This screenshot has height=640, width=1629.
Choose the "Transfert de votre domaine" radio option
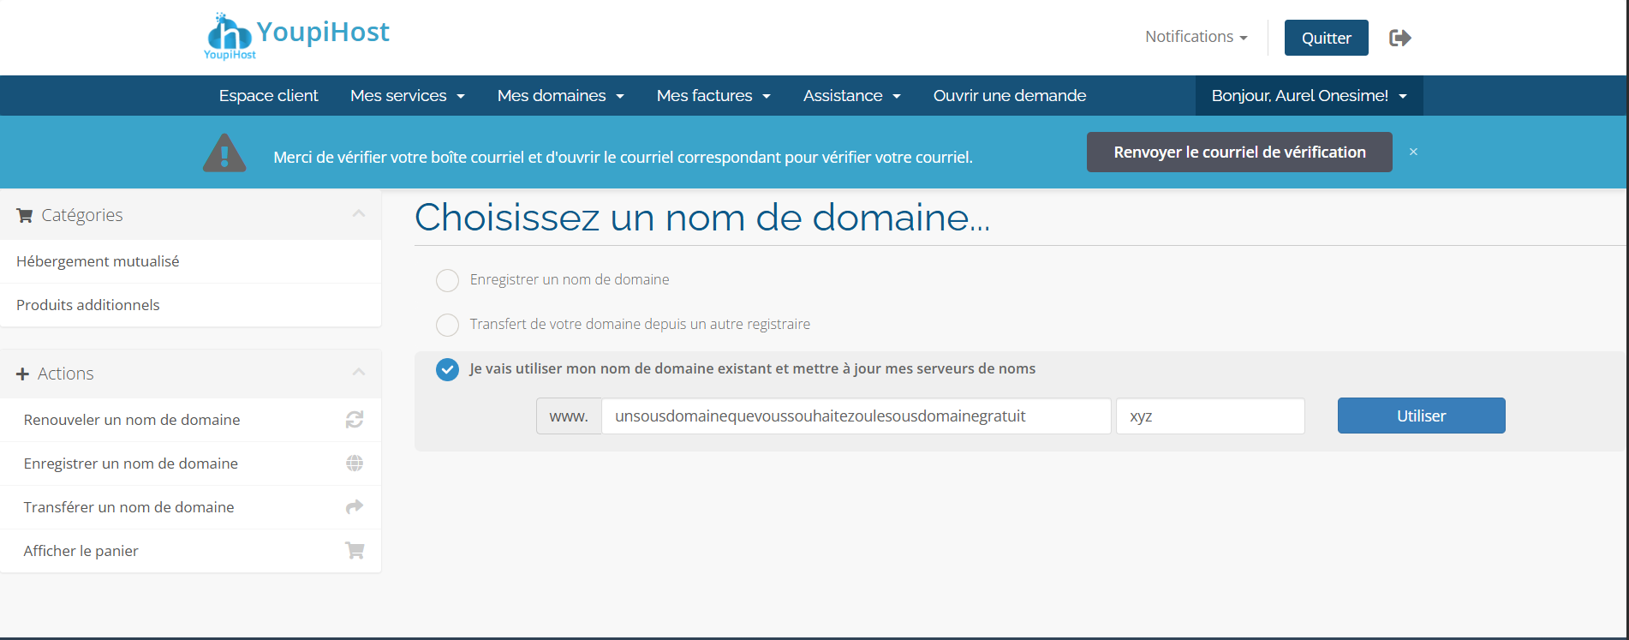[x=447, y=325]
